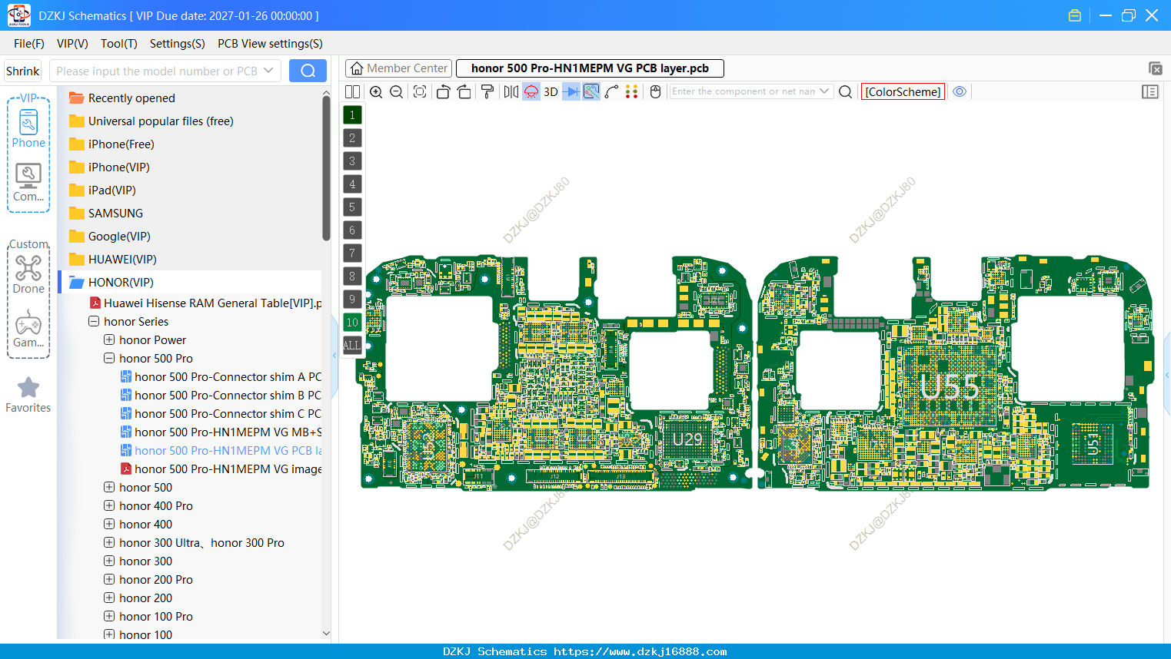Click the tab window manager icon
This screenshot has height=659, width=1171.
point(1155,68)
